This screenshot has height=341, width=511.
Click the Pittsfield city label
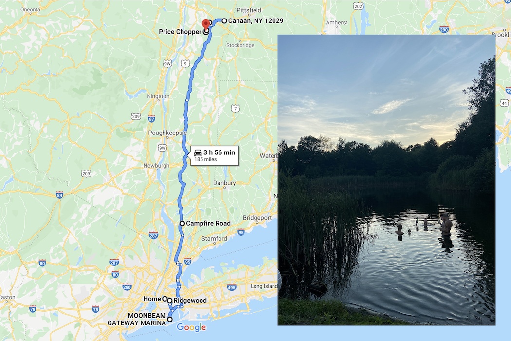(x=249, y=10)
